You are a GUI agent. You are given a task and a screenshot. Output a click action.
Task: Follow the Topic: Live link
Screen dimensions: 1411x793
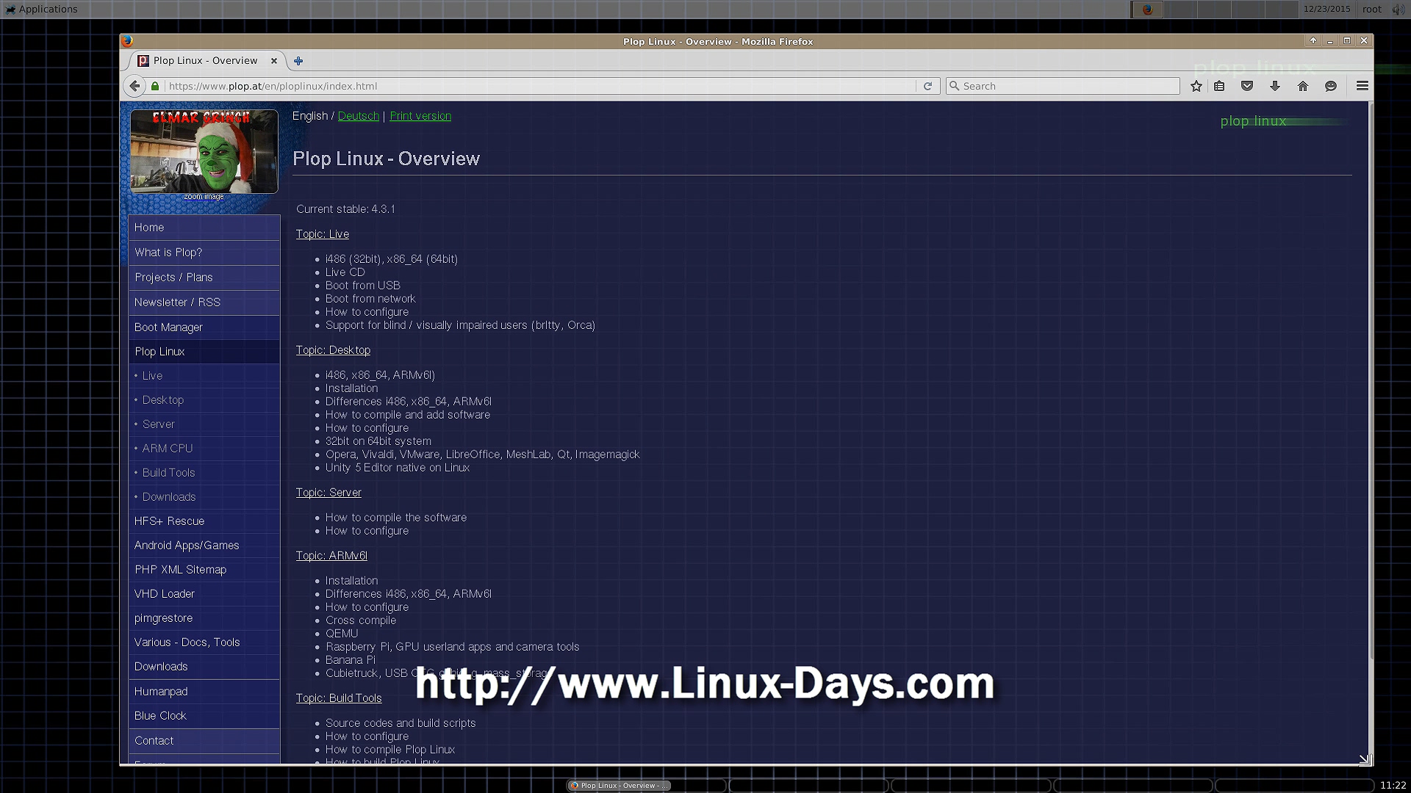coord(323,234)
